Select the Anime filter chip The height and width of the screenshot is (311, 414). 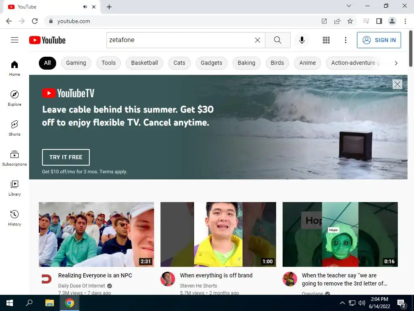coord(307,63)
